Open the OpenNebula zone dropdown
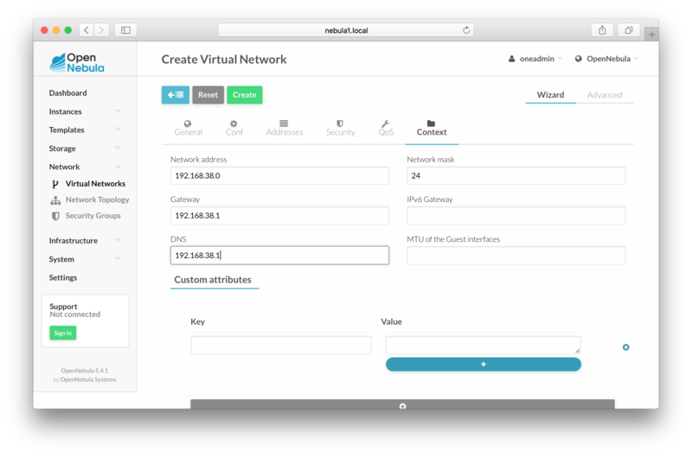The image size is (692, 456). pos(606,59)
